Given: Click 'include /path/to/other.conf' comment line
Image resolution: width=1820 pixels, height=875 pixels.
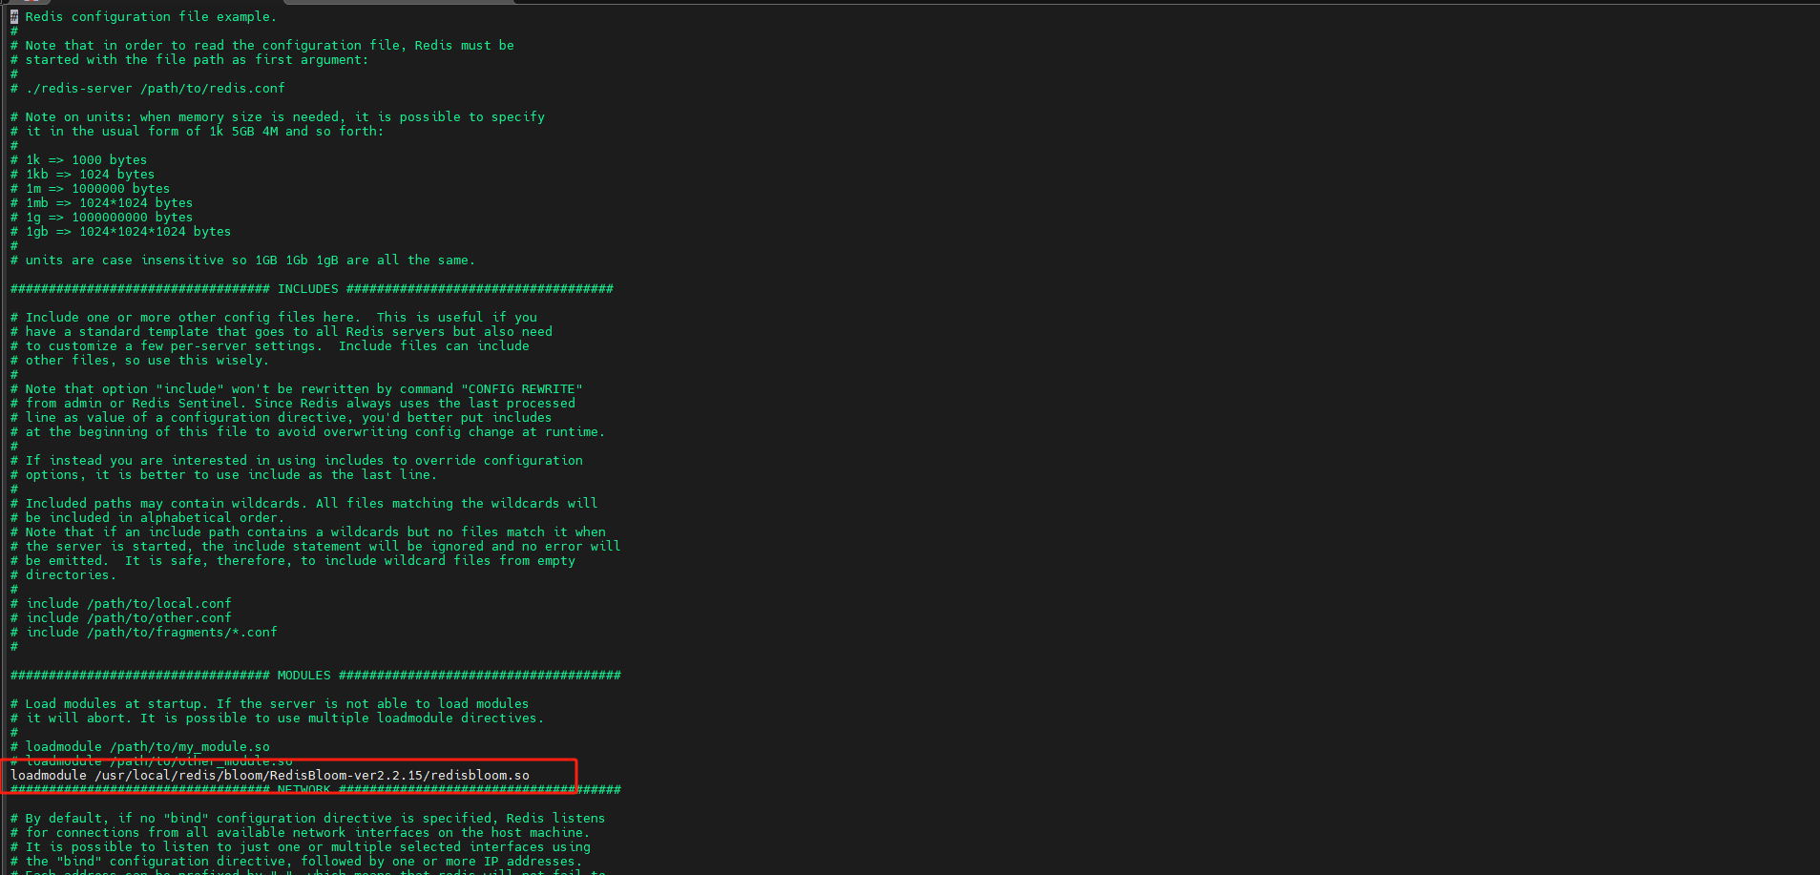Looking at the screenshot, I should coord(129,618).
